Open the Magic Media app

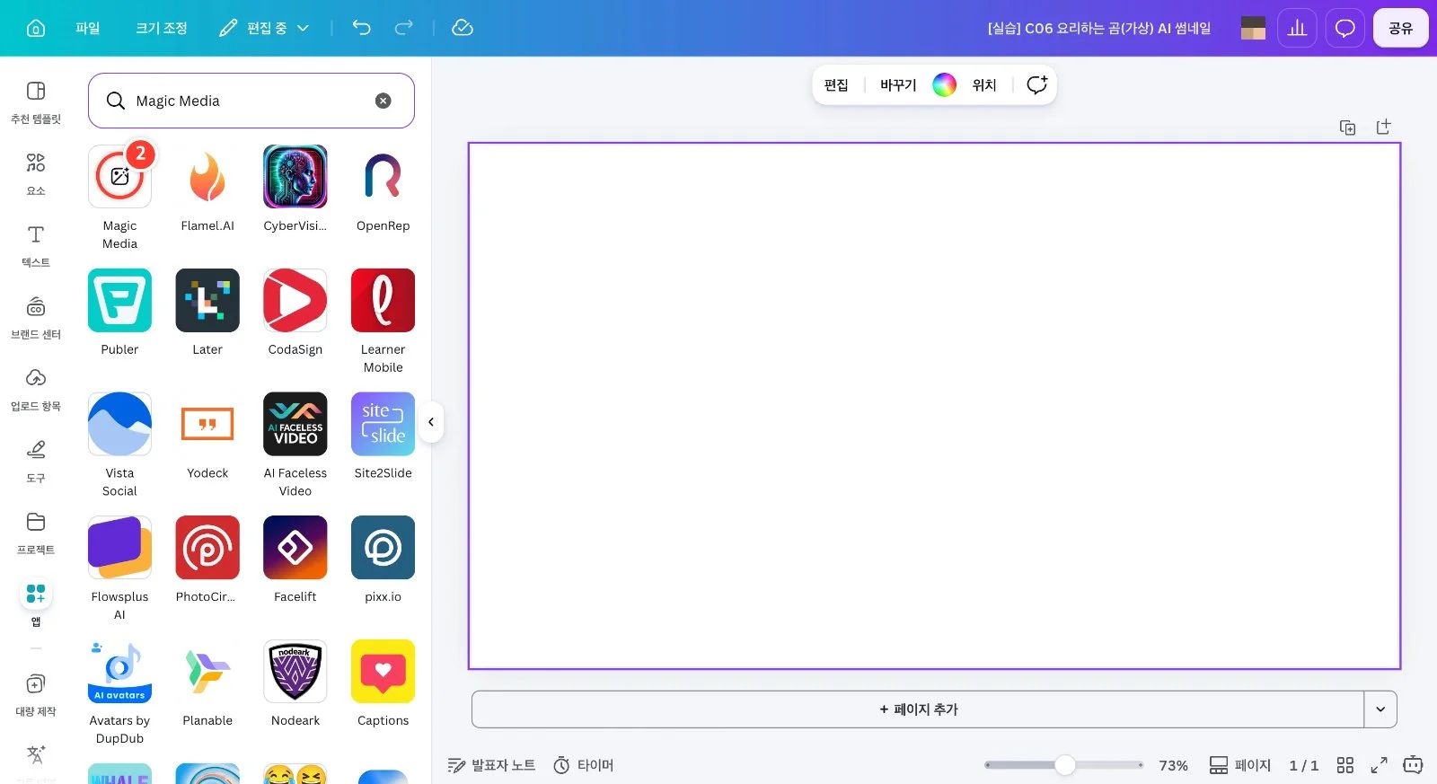point(119,177)
